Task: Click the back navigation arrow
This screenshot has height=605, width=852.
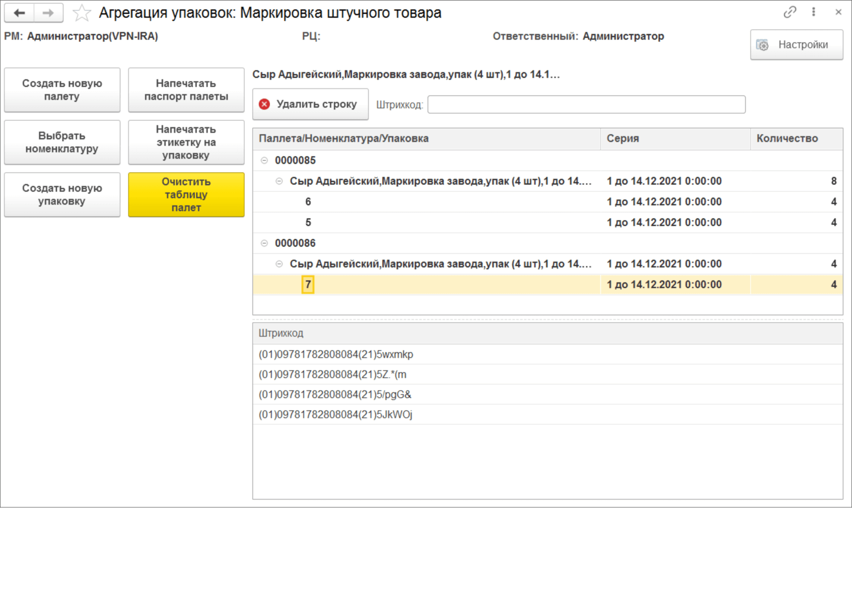Action: (x=19, y=13)
